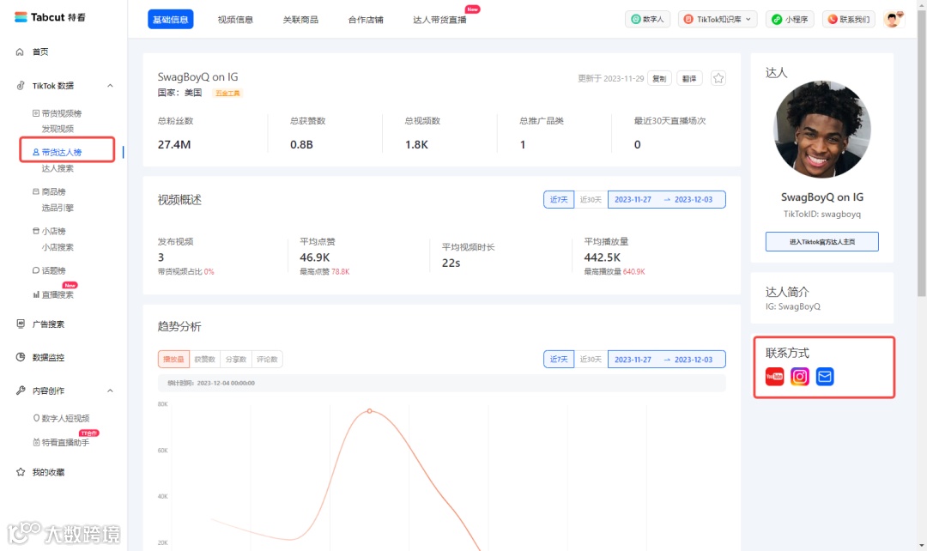Switch to the 视频信息 tab
Screen dimensions: 927x551
236,17
